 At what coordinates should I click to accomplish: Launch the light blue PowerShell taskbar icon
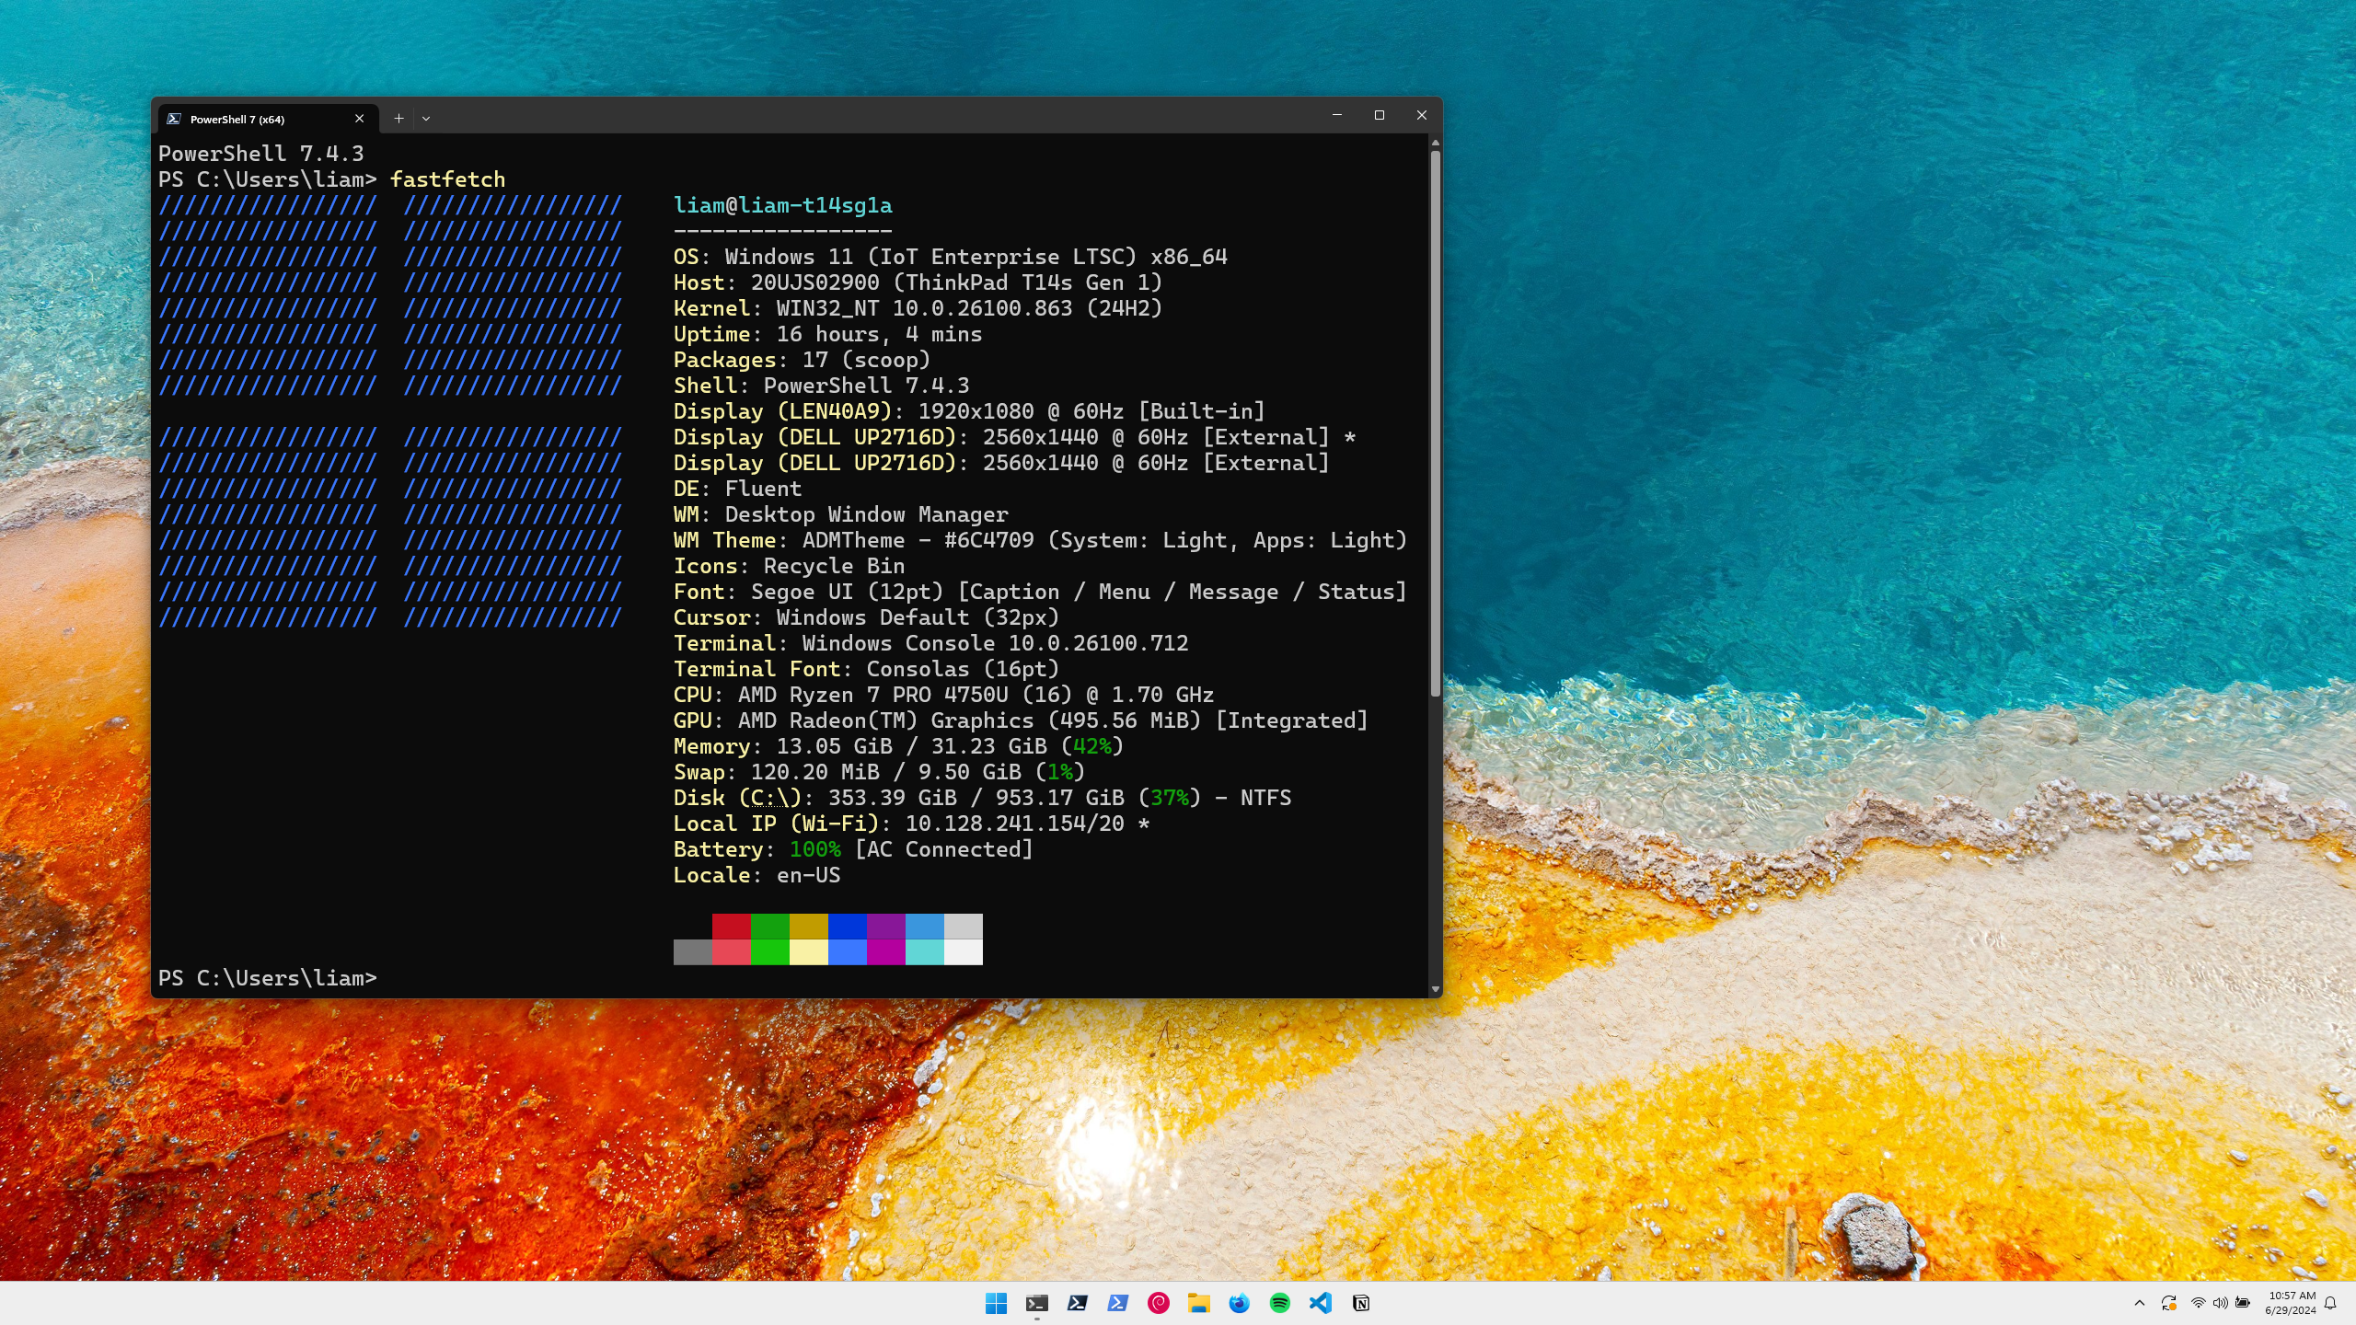coord(1117,1303)
